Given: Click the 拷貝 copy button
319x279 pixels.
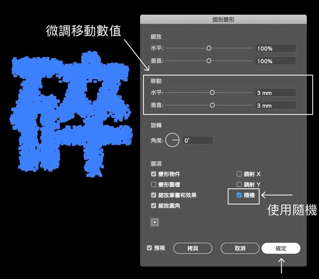Looking at the screenshot, I should 193,249.
